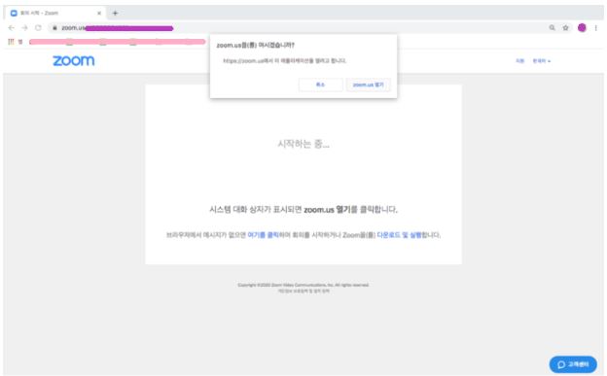Open the support link in Zoom header

[x=519, y=61]
